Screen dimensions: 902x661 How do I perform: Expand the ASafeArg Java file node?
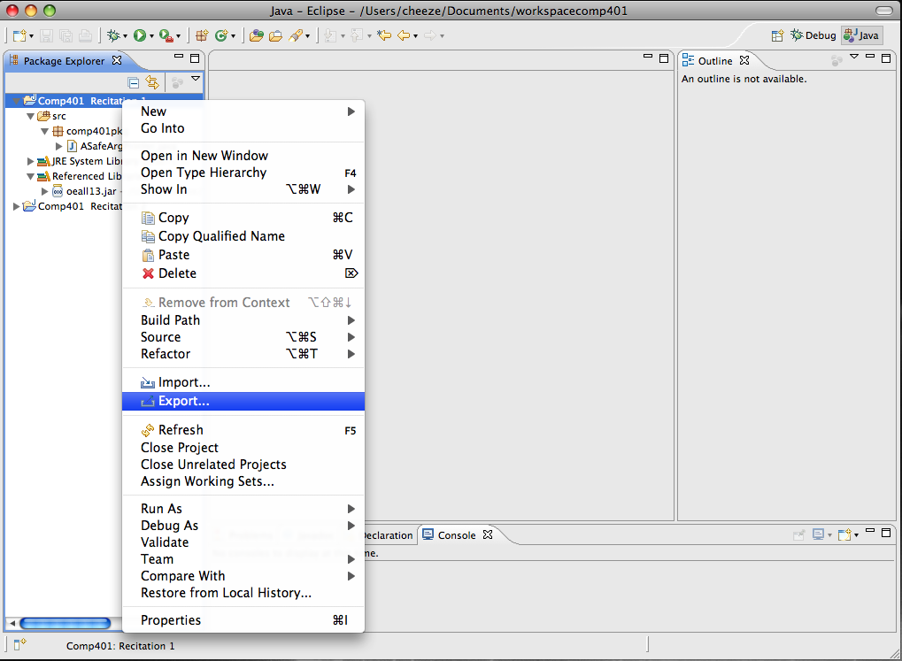pyautogui.click(x=58, y=146)
